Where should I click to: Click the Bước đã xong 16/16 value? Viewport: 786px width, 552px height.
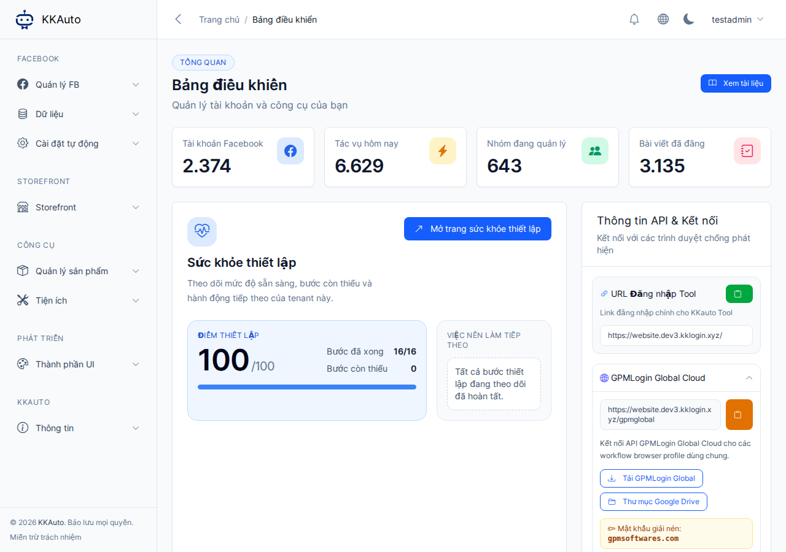click(x=405, y=351)
